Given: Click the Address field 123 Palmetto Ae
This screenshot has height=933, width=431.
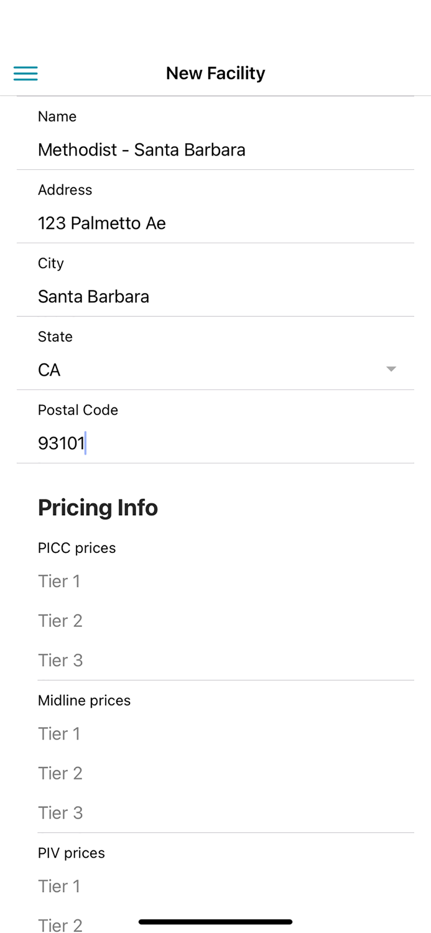Looking at the screenshot, I should pyautogui.click(x=102, y=223).
